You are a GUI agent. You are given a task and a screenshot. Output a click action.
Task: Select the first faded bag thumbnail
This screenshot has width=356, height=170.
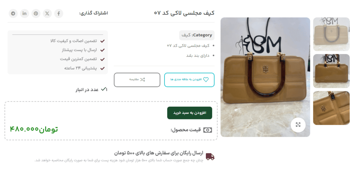(x=331, y=34)
